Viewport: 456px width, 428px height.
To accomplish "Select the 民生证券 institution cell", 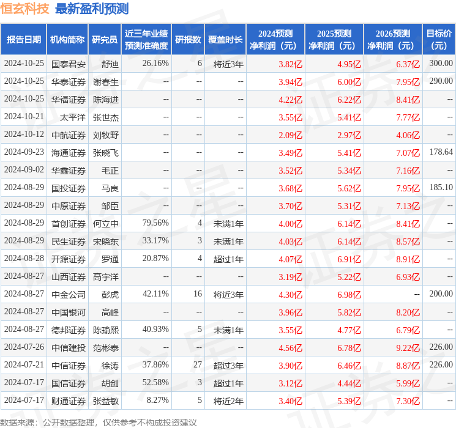I will (x=69, y=242).
